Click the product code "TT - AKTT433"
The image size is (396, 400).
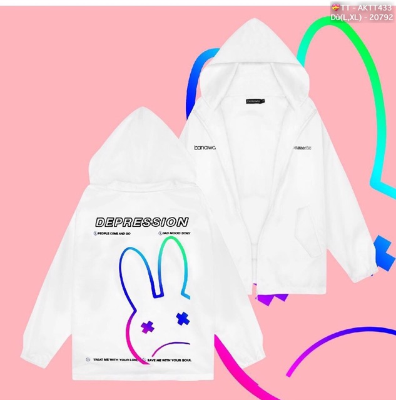coord(366,8)
